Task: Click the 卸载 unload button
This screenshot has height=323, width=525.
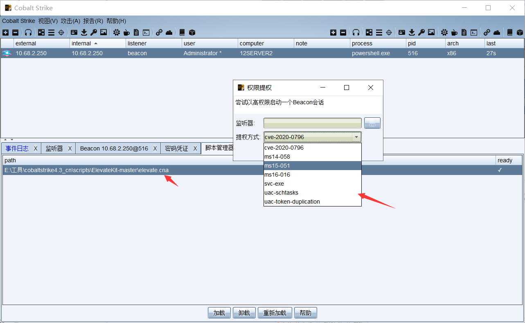Action: (244, 313)
